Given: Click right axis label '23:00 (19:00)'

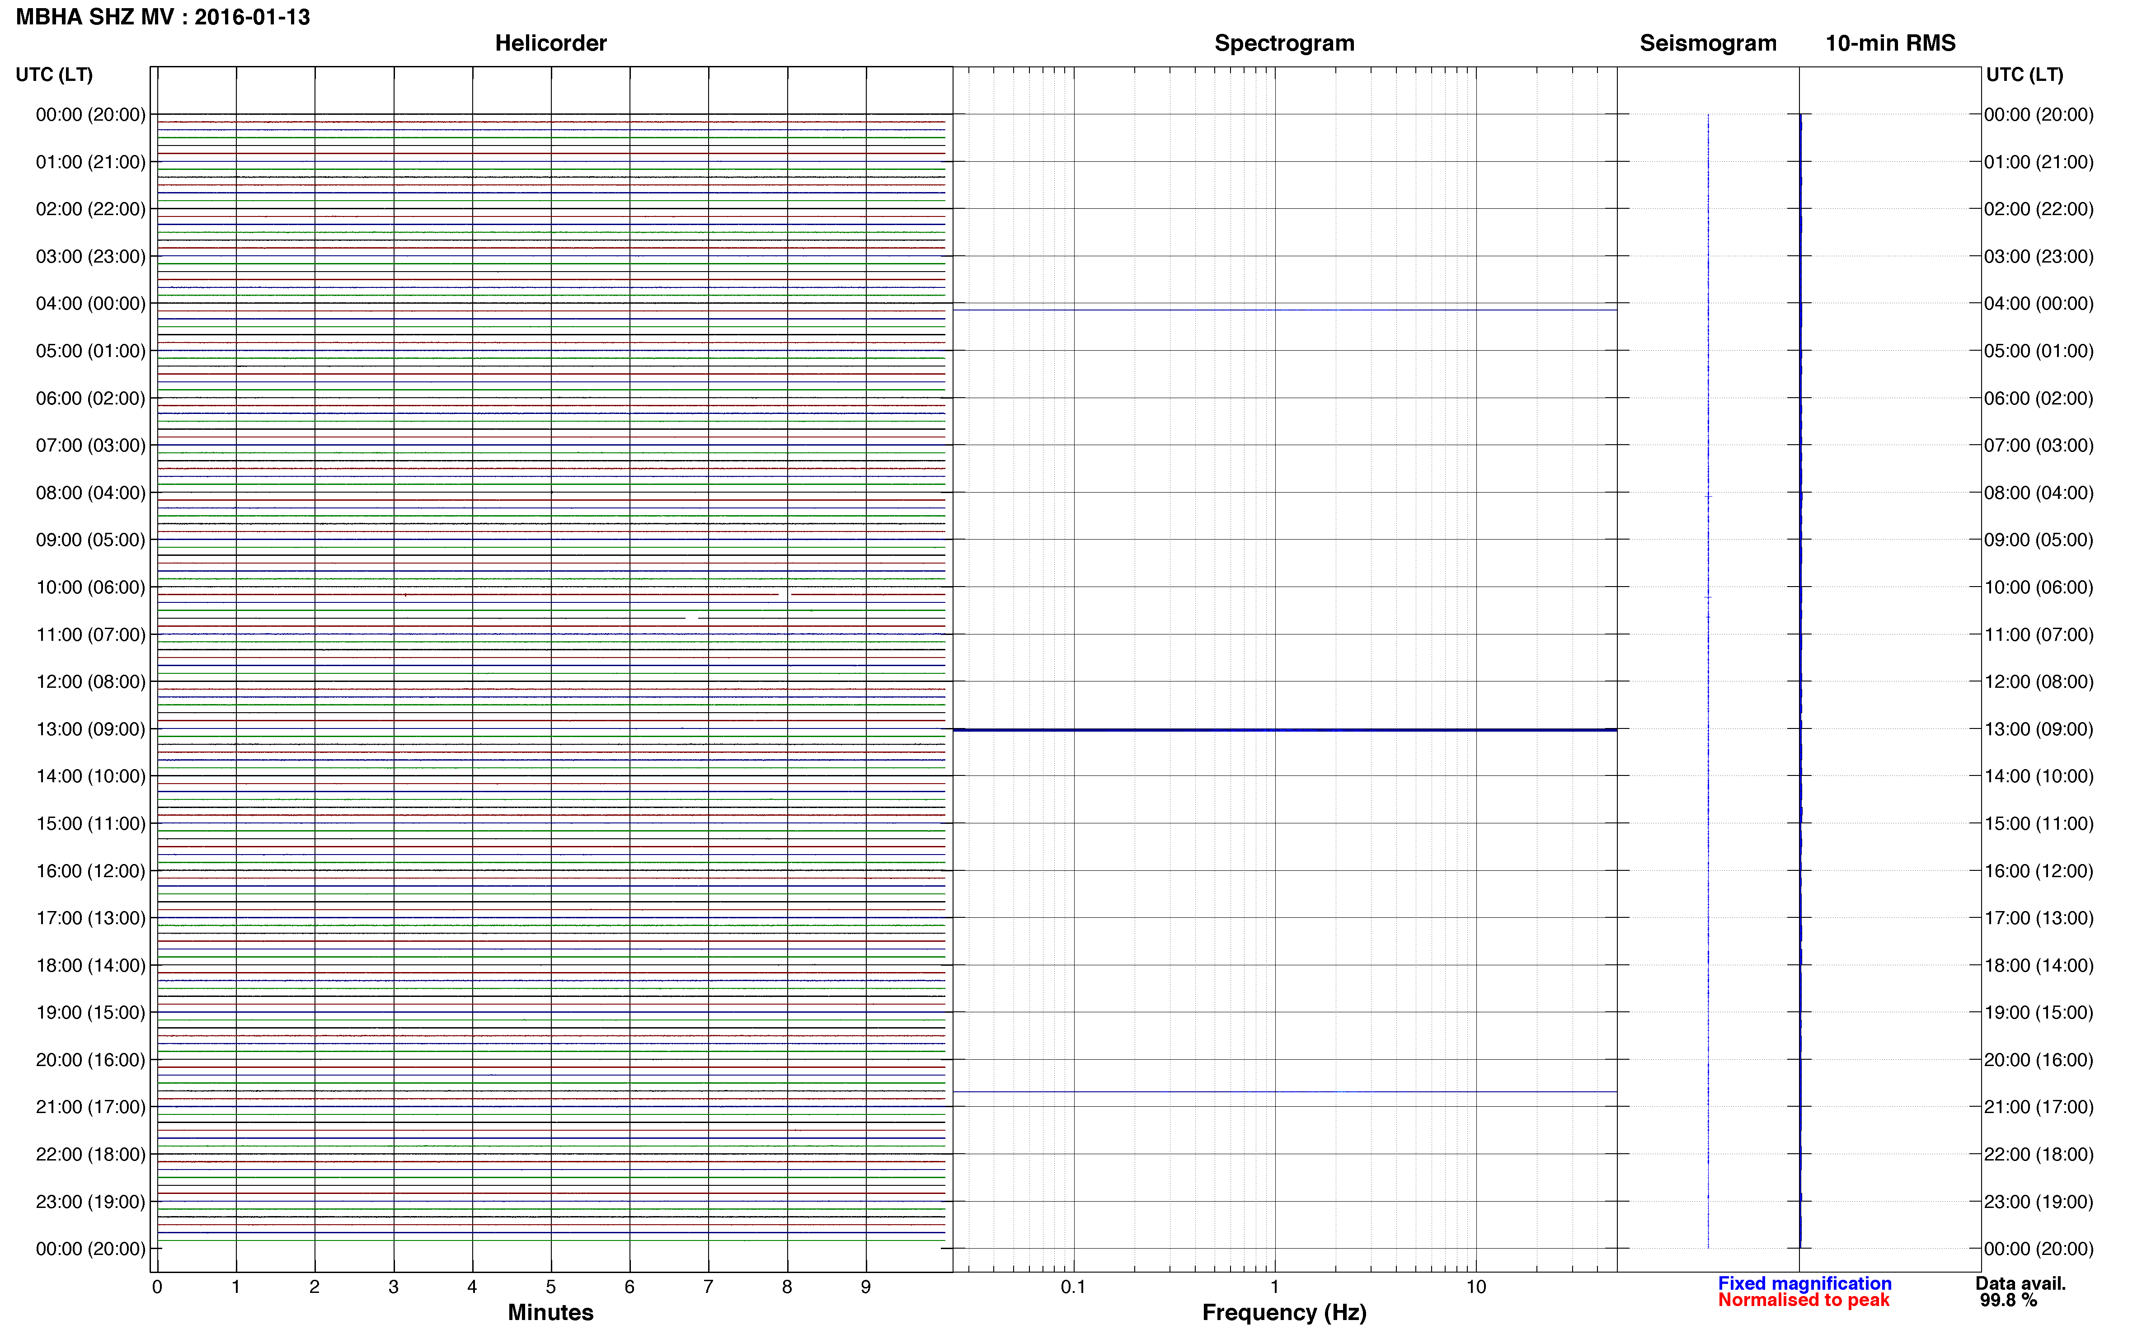Looking at the screenshot, I should pyautogui.click(x=2039, y=1202).
